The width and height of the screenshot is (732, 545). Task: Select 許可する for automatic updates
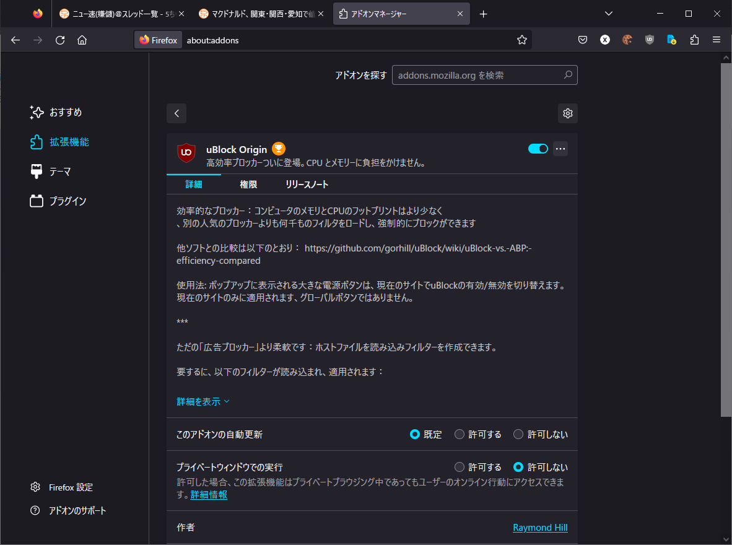460,434
